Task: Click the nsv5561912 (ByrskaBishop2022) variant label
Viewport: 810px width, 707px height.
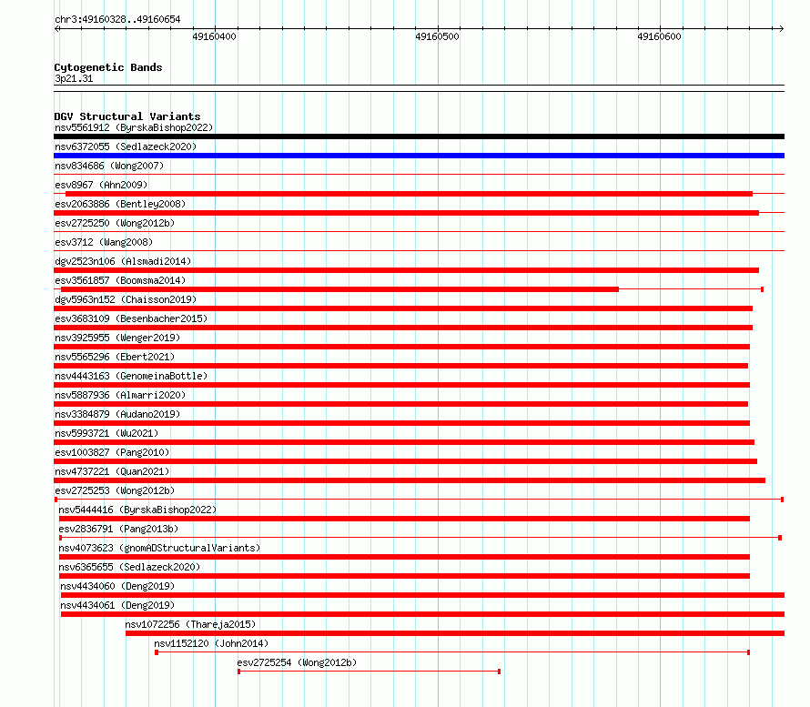Action: coord(134,127)
